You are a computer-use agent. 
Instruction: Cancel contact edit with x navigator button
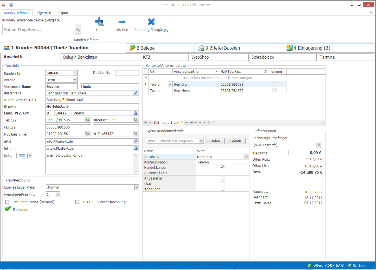(209, 123)
